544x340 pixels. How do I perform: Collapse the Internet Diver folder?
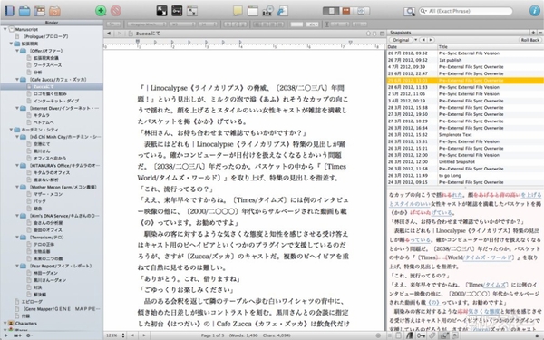click(16, 108)
